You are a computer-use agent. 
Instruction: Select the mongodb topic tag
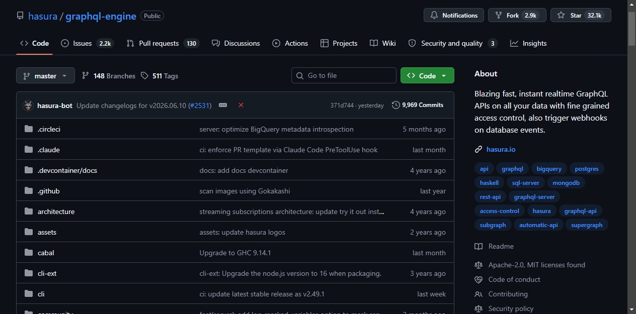click(x=566, y=183)
